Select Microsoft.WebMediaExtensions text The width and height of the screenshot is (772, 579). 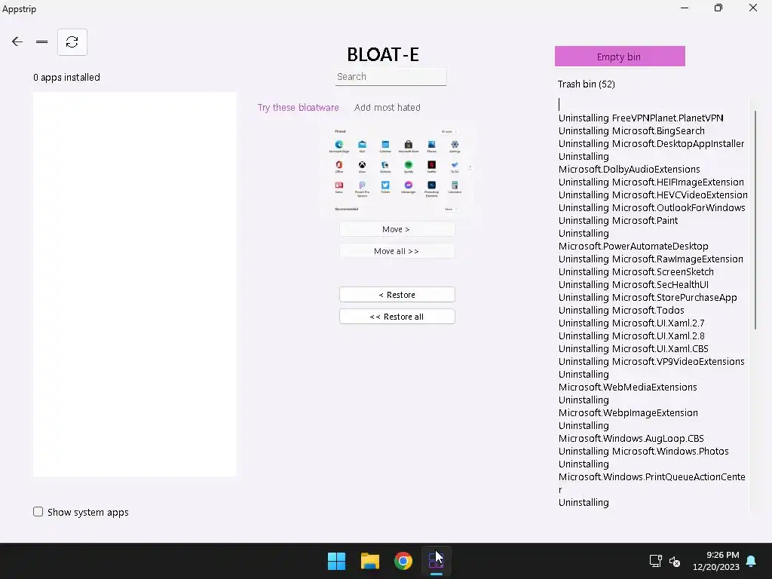point(628,387)
